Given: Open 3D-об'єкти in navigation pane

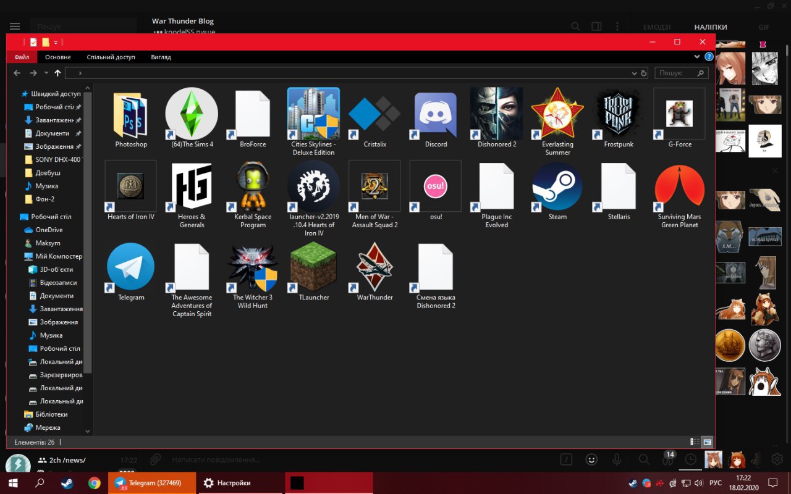Looking at the screenshot, I should coord(51,269).
